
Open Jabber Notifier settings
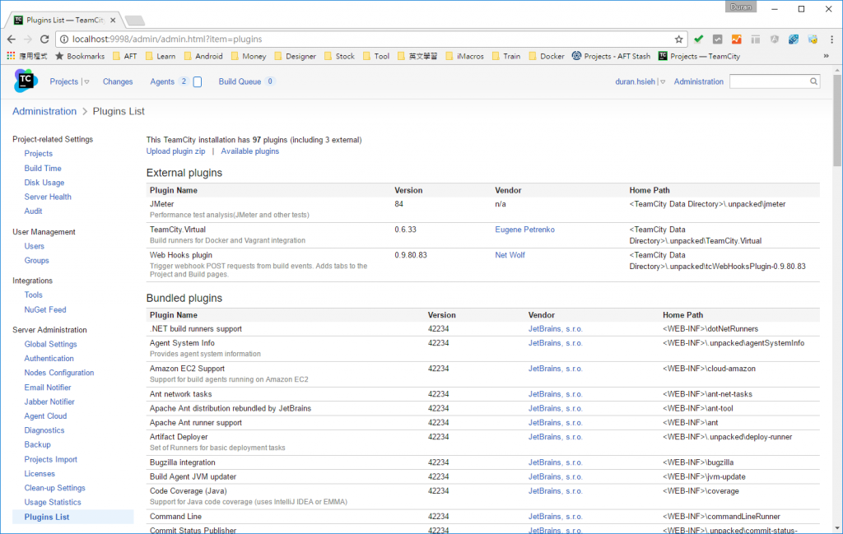tap(49, 402)
